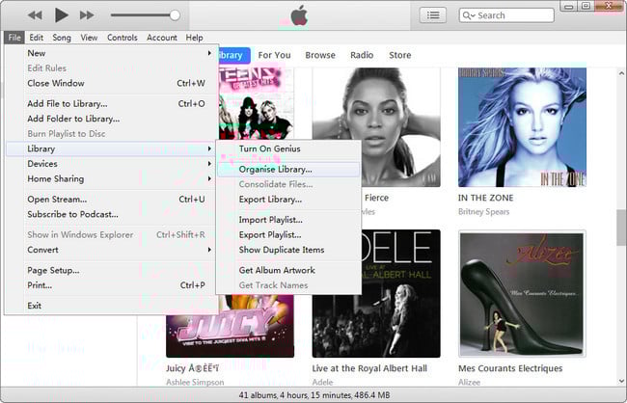Switch to the Browse tab

[x=320, y=55]
